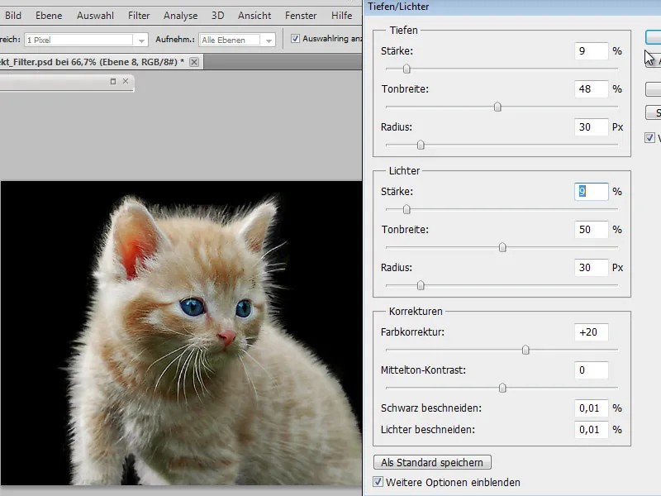Viewport: 661px width, 496px height.
Task: Open the Fenster menu
Action: [x=301, y=16]
